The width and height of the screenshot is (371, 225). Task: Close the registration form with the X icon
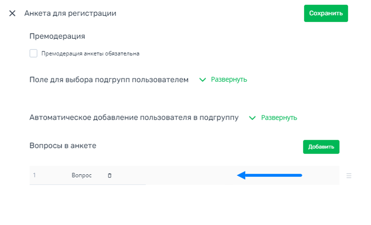(12, 13)
